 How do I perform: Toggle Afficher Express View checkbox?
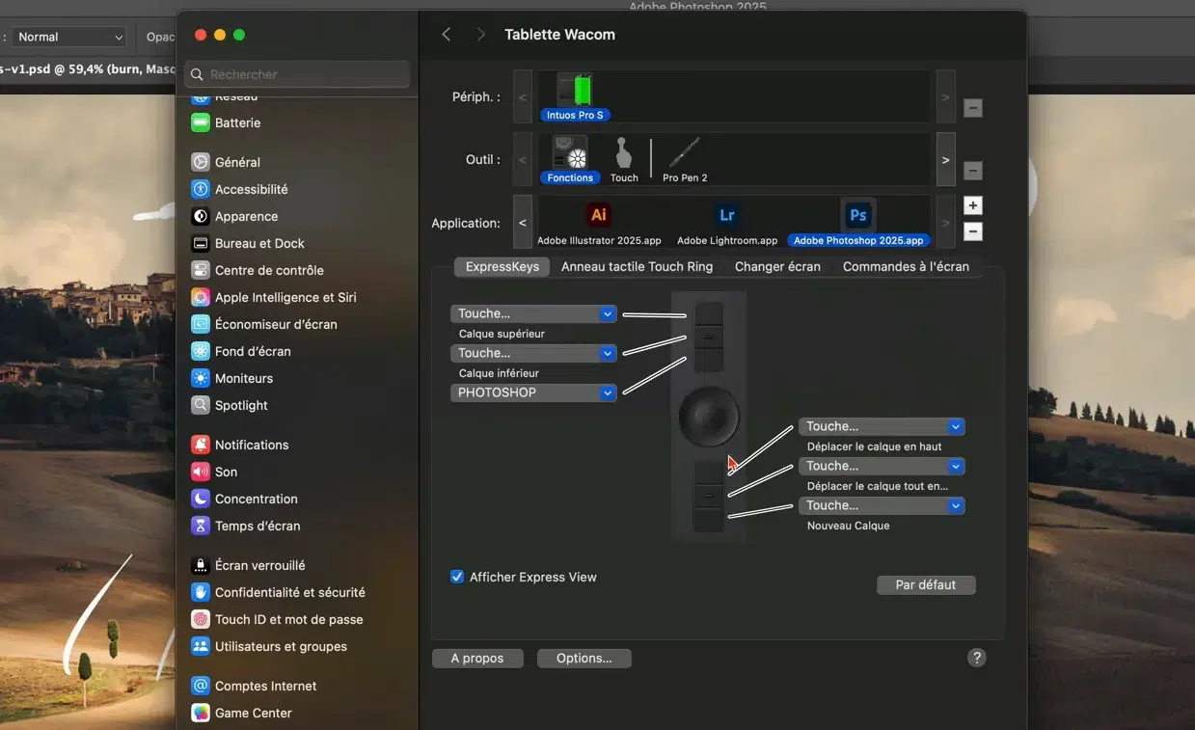pyautogui.click(x=457, y=577)
